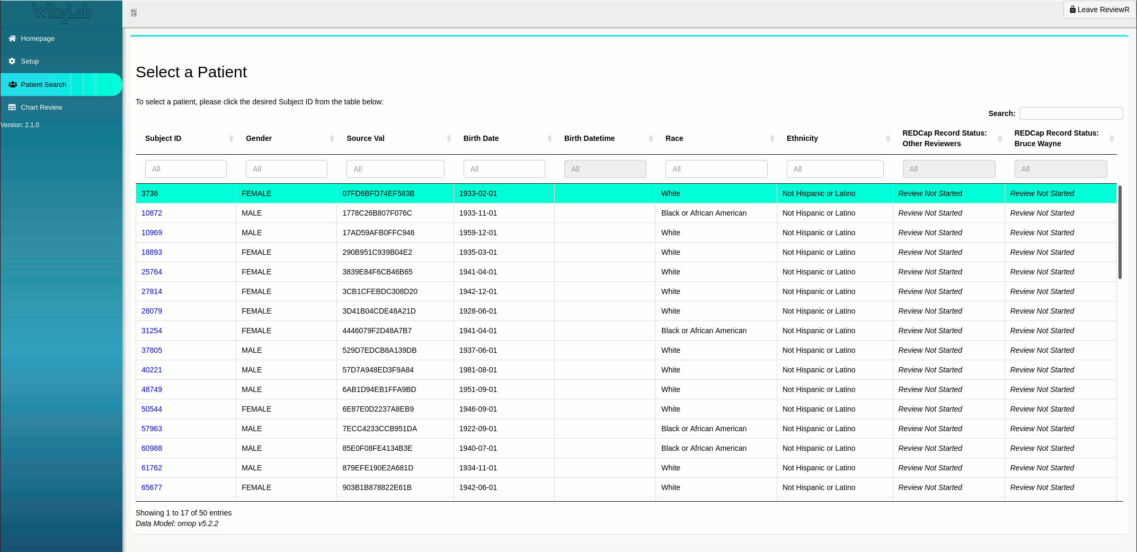Open the Ethnicity column filter box
Screen dimensions: 1137x552
(x=834, y=169)
